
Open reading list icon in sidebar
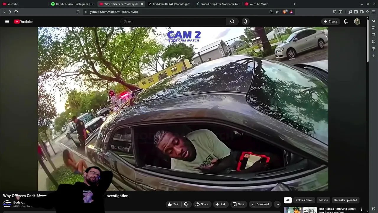(374, 49)
